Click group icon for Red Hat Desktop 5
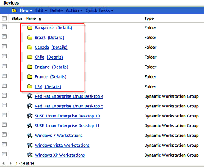This screenshot has height=167, width=204. pyautogui.click(x=30, y=106)
